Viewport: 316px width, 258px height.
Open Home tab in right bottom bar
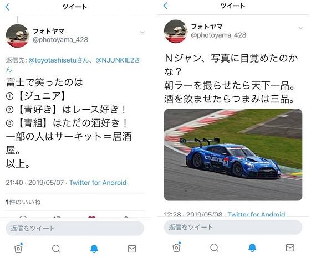(176, 247)
